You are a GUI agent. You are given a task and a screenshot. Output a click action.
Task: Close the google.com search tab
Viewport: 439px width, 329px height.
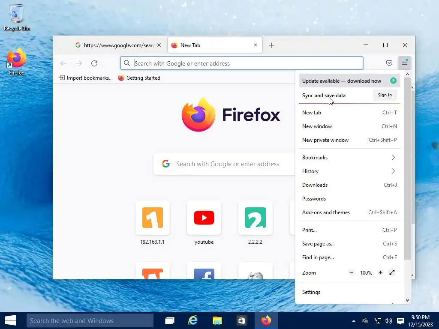(159, 45)
